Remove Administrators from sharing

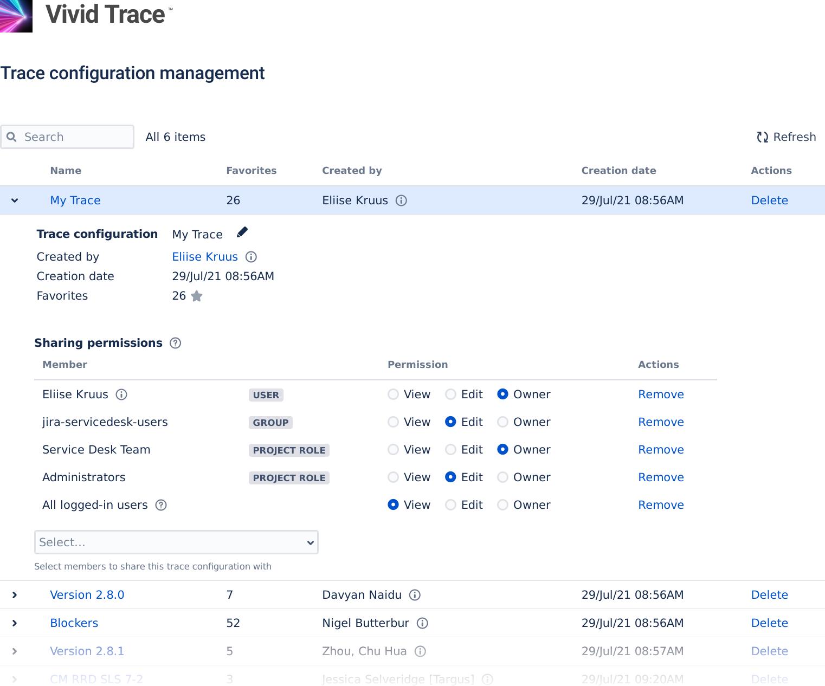[x=661, y=477]
